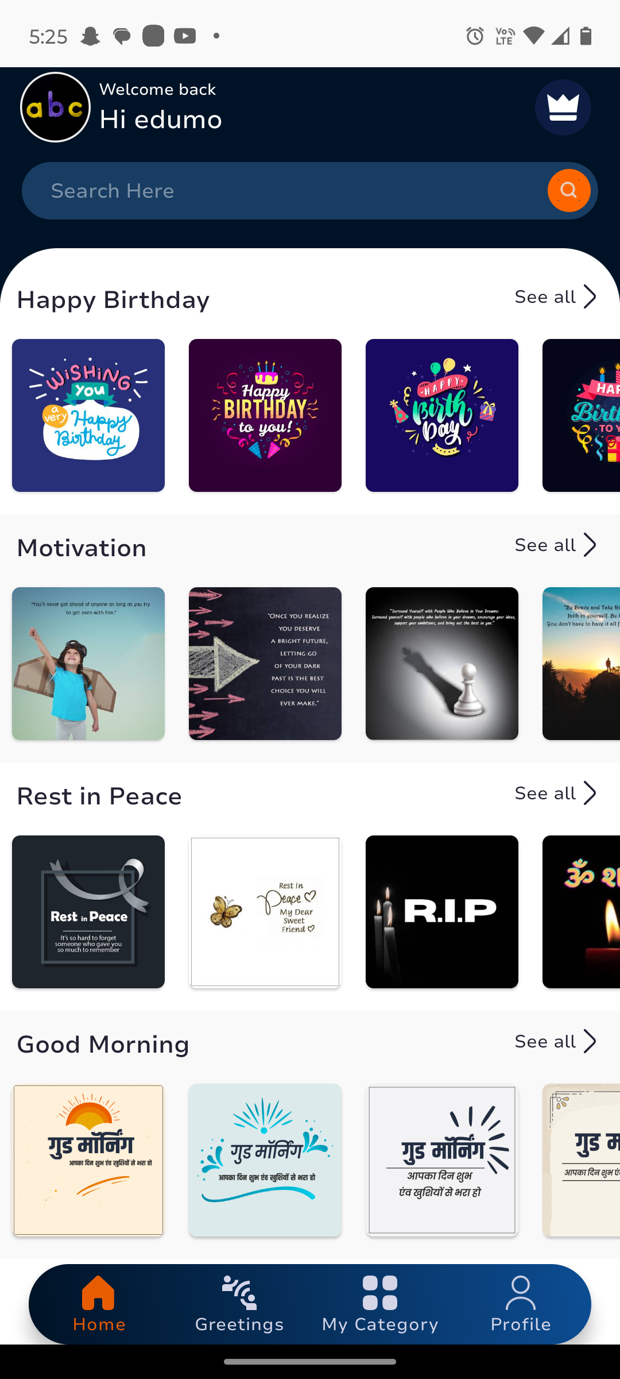The width and height of the screenshot is (620, 1379).
Task: Click See all next to Good Morning
Action: click(556, 1042)
